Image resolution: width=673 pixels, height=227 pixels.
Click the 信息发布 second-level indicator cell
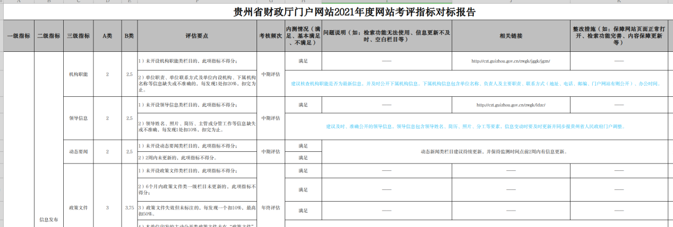point(48,218)
